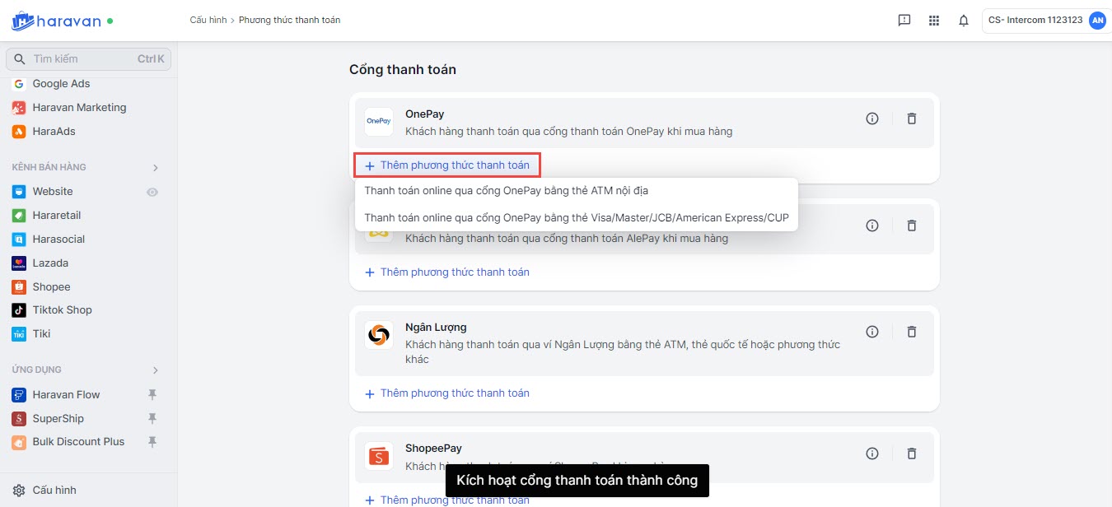Click the Tiktok Shop sidebar icon
The height and width of the screenshot is (507, 1112).
click(x=19, y=310)
